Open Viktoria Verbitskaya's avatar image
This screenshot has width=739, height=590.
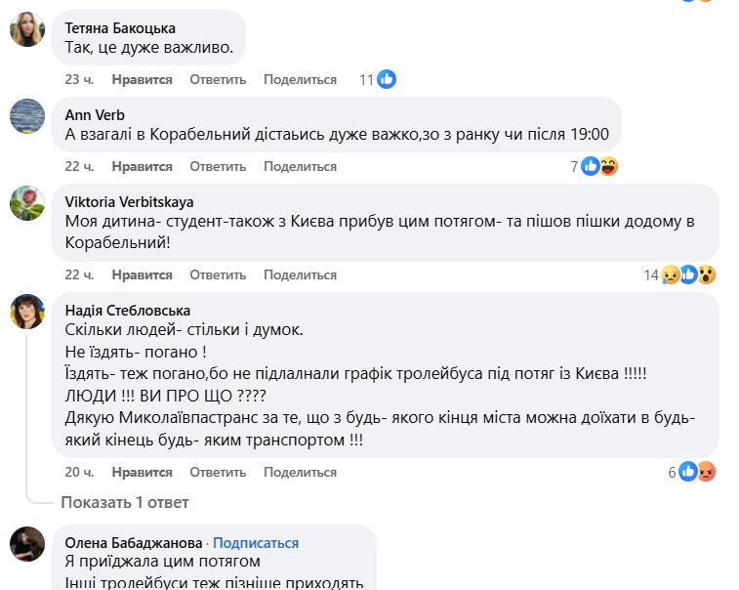27,203
